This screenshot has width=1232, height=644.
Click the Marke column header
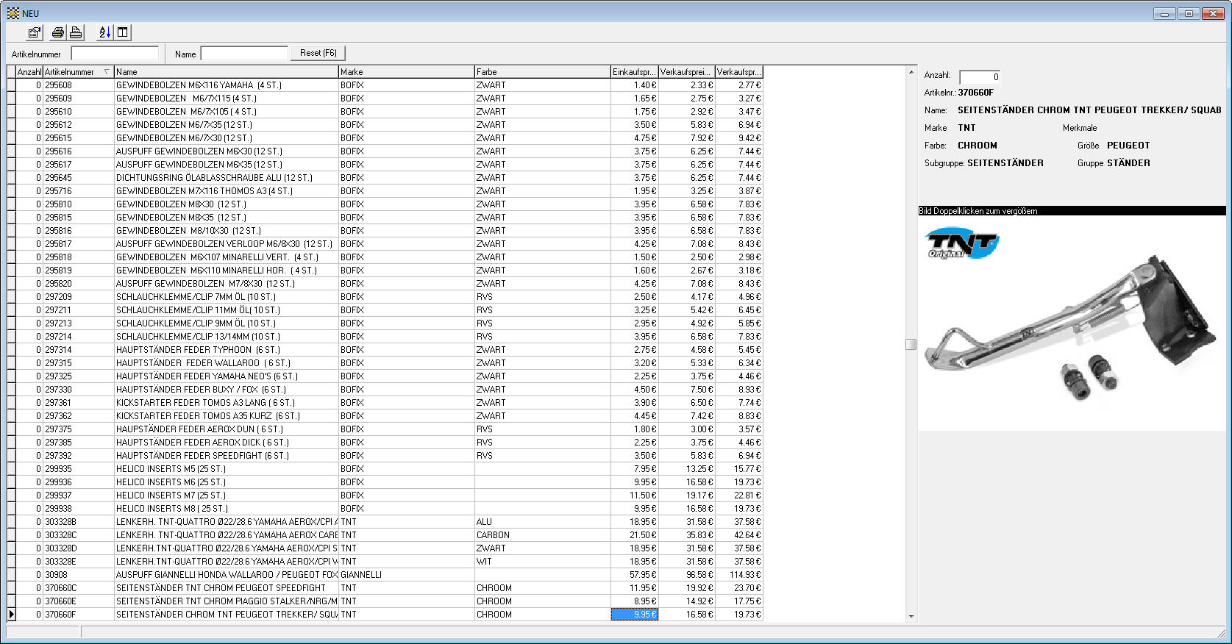406,72
